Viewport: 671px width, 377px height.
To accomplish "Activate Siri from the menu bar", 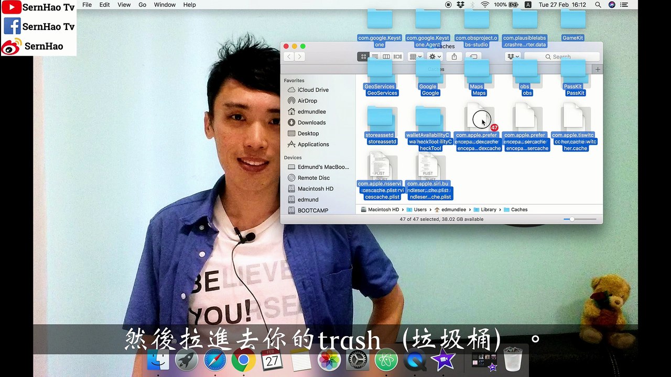I will [612, 5].
